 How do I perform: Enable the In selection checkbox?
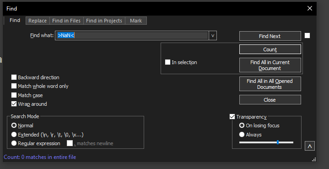pos(167,62)
